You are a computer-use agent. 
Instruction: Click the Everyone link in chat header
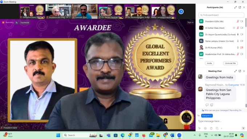tap(234, 85)
